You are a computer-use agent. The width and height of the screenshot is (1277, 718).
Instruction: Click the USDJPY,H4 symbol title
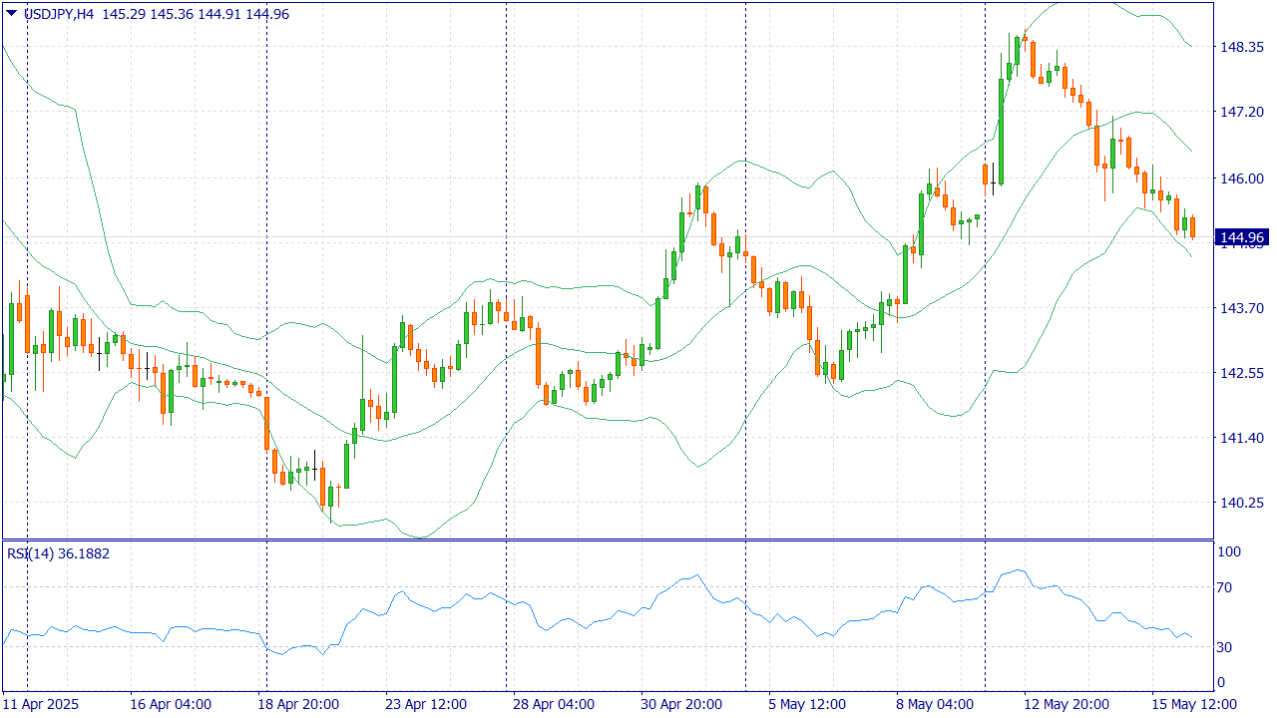[x=58, y=15]
